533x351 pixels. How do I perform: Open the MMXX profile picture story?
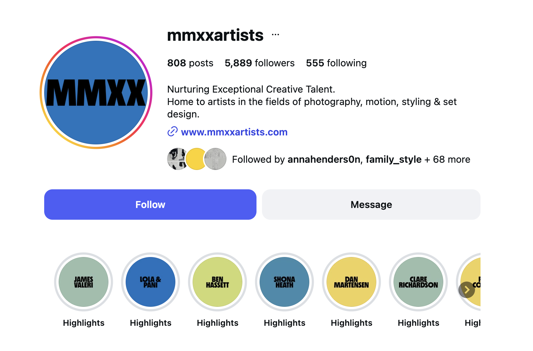click(96, 93)
